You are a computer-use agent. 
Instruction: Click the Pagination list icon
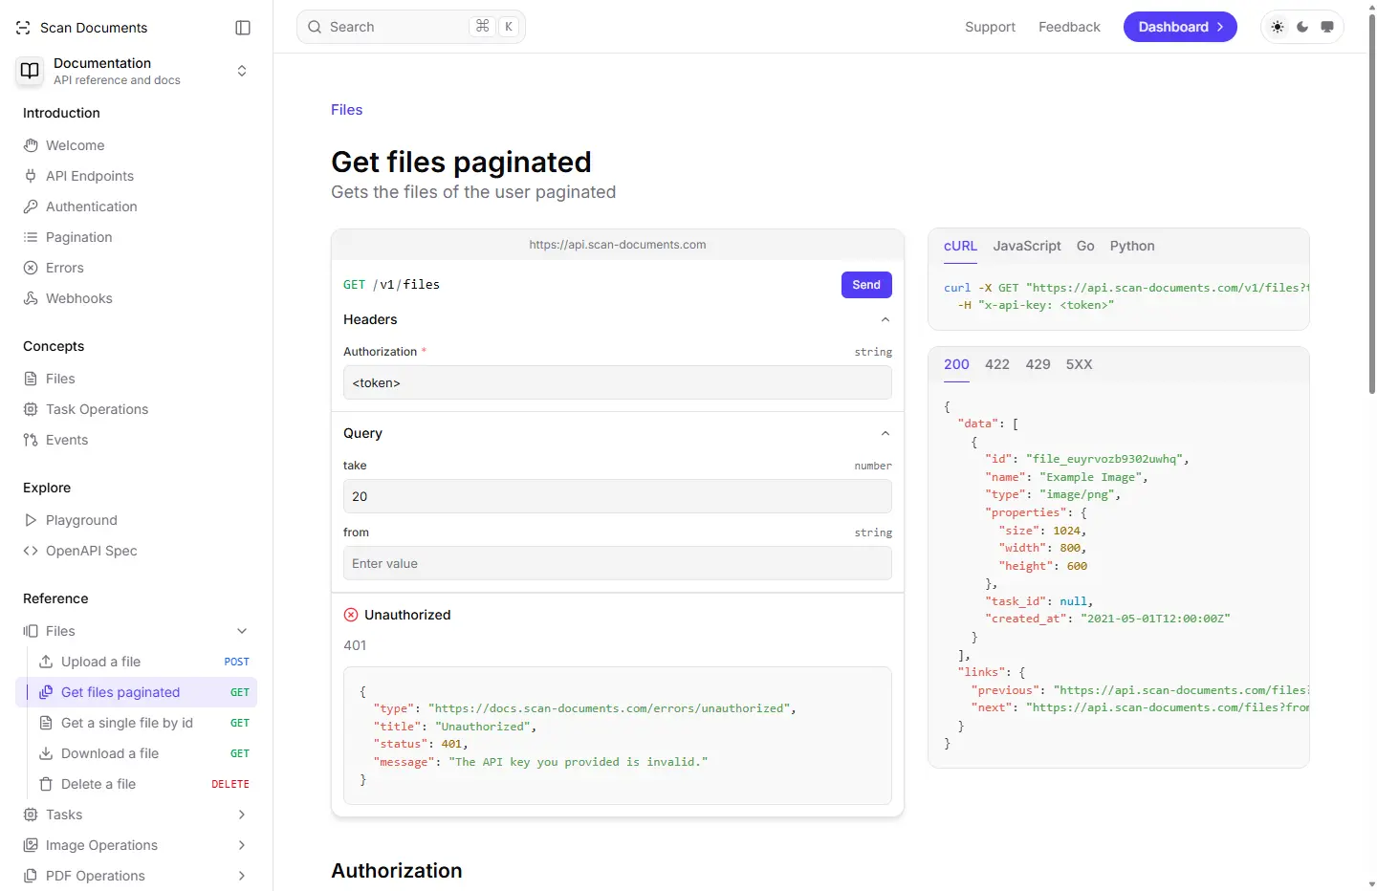31,237
